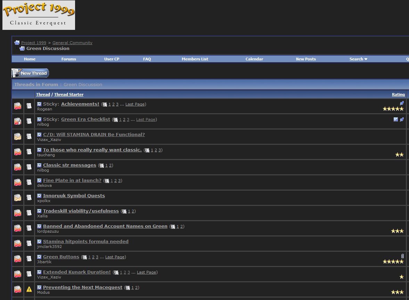Image resolution: width=409 pixels, height=300 pixels.
Task: Click the envelope status icon for Green Era Checklist
Action: point(18,121)
